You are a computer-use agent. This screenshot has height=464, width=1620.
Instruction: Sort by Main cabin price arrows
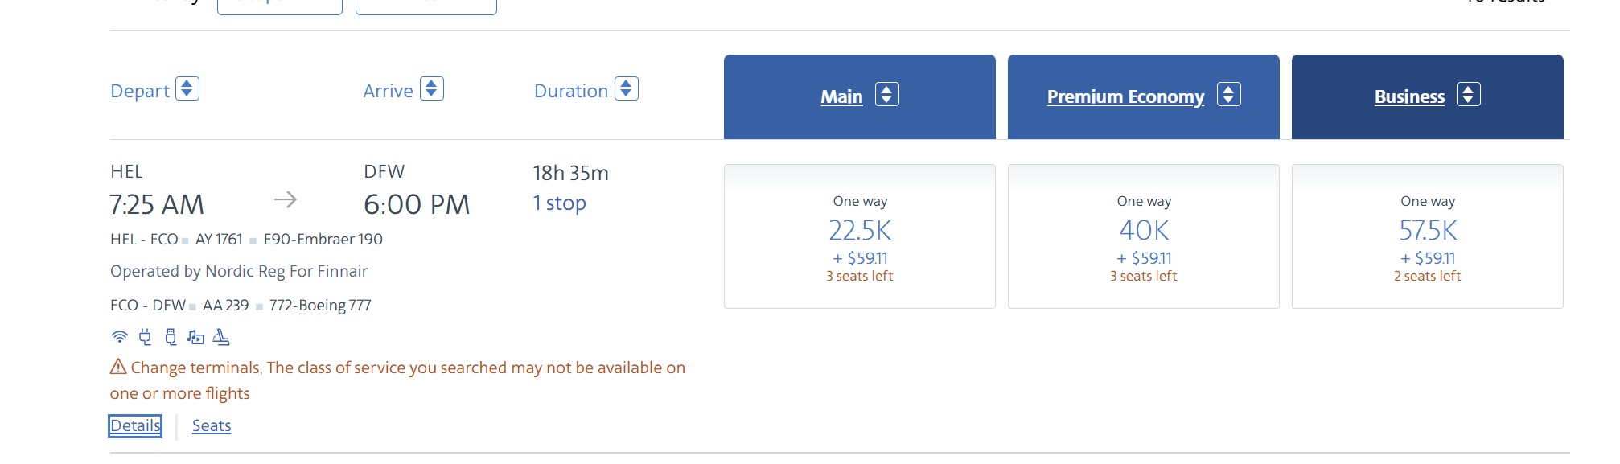[887, 94]
